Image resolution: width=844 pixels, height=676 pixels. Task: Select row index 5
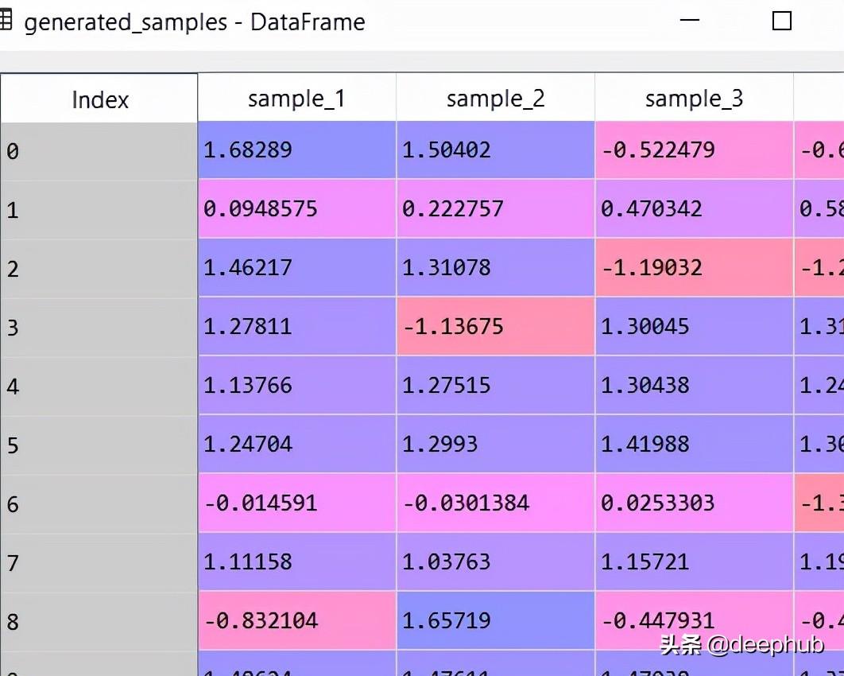click(x=99, y=445)
